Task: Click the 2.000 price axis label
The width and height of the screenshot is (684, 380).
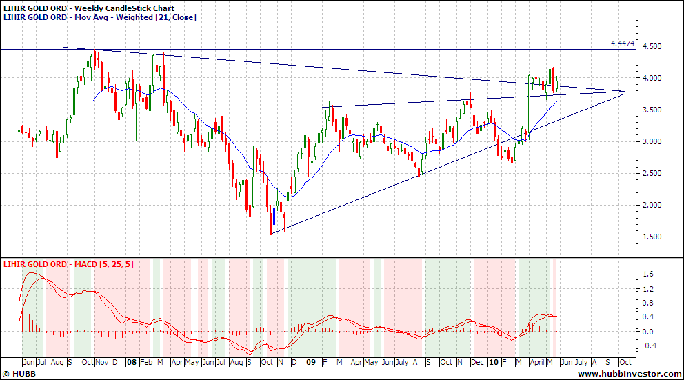Action: click(652, 205)
